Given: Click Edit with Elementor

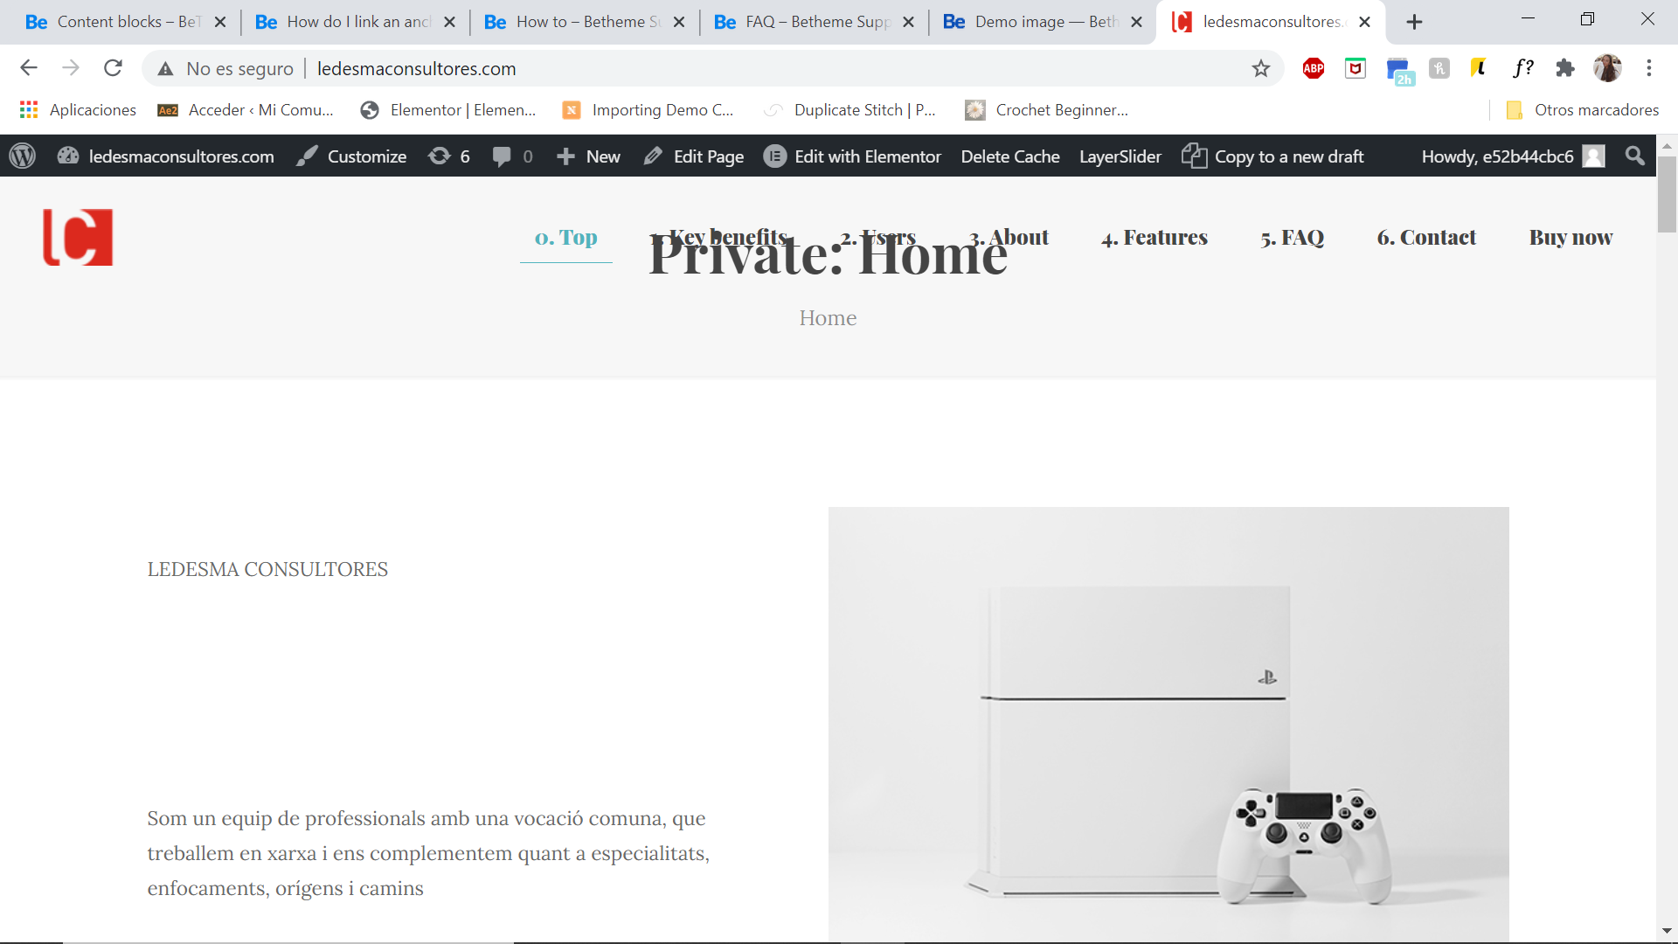Looking at the screenshot, I should (x=852, y=156).
